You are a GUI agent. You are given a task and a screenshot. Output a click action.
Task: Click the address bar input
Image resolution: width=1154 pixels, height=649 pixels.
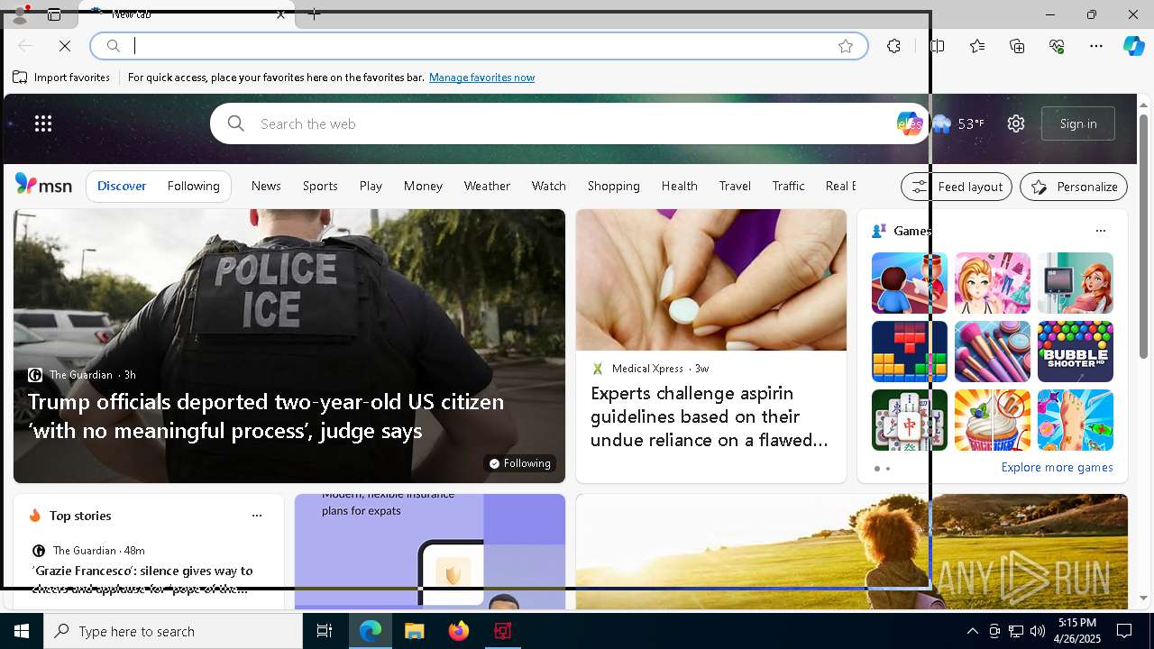point(478,46)
